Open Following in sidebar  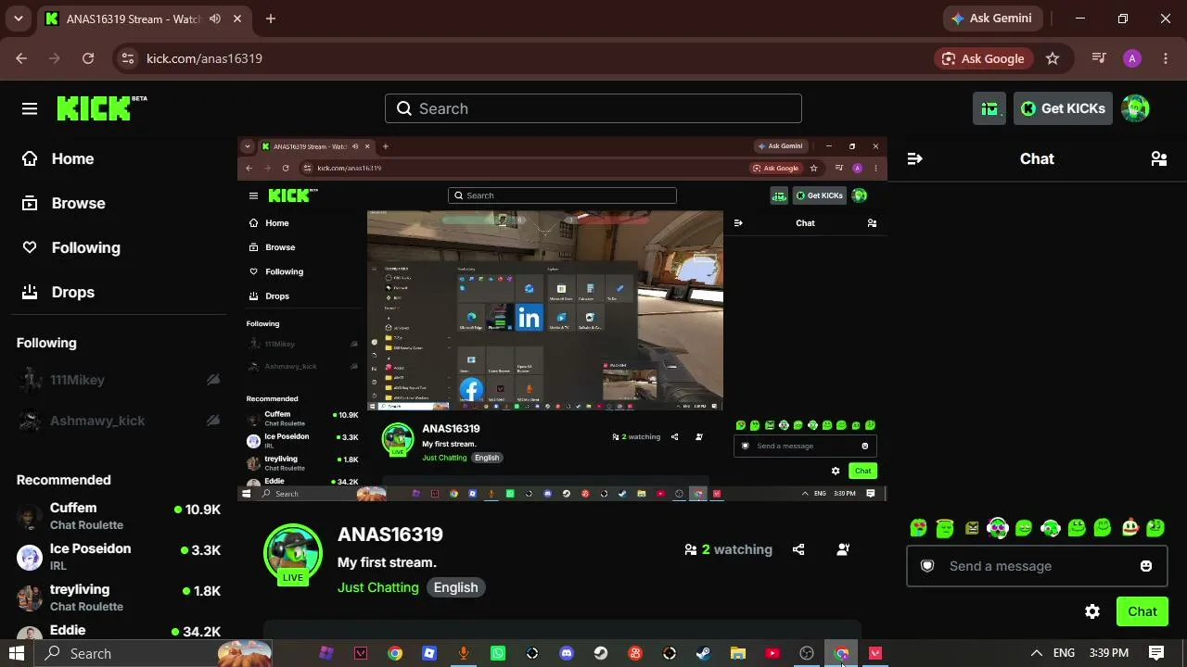(85, 247)
